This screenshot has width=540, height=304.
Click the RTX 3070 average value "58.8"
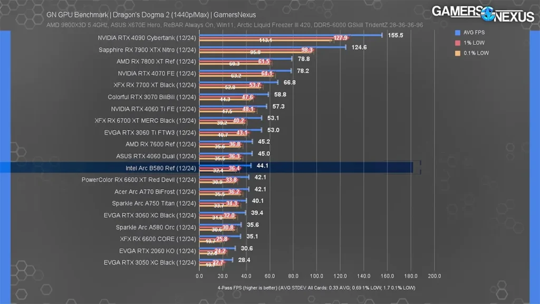point(281,94)
